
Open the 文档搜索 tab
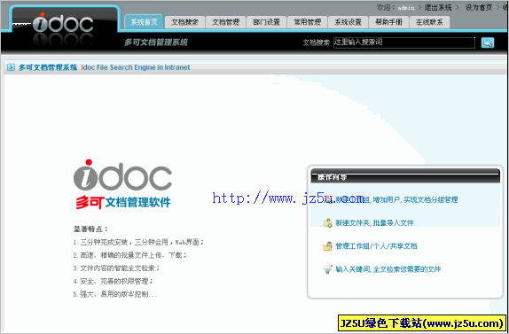click(x=184, y=22)
